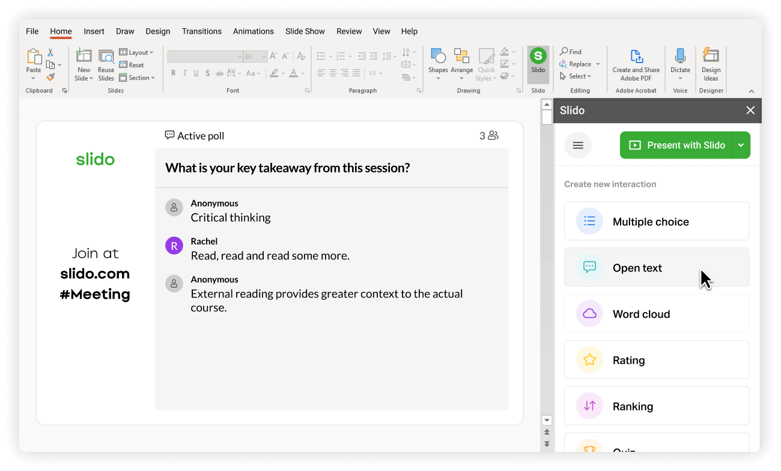The height and width of the screenshot is (471, 781).
Task: Open the Slido panel hamburger menu
Action: click(577, 145)
